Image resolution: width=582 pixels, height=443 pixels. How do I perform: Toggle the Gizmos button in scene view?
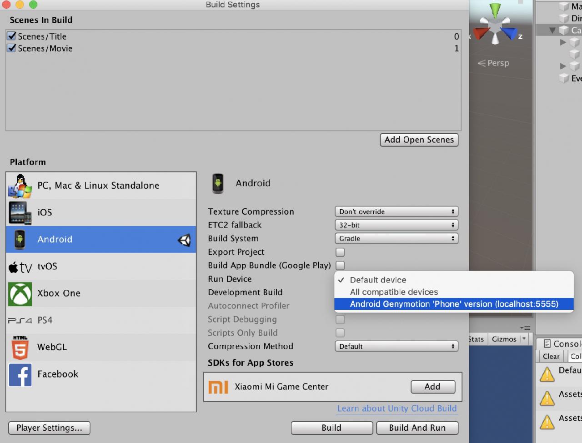pyautogui.click(x=504, y=339)
